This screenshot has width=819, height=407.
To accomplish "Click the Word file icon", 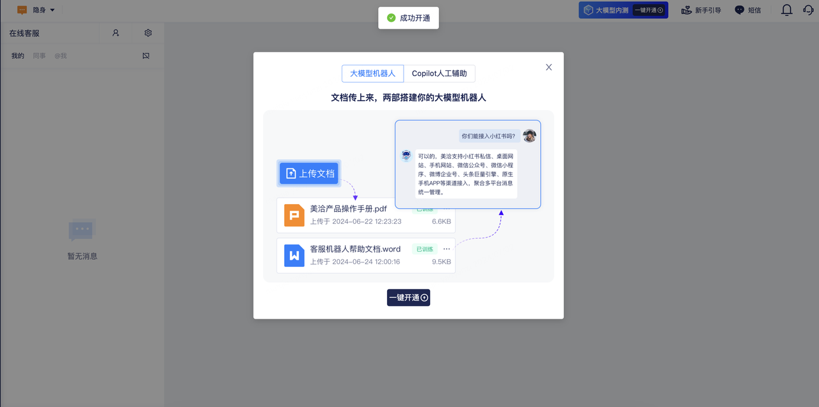I will [x=294, y=255].
